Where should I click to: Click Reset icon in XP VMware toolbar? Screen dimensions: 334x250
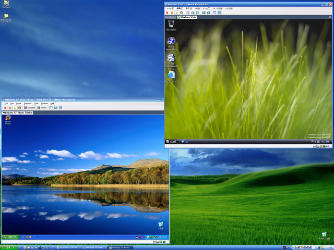[19, 108]
